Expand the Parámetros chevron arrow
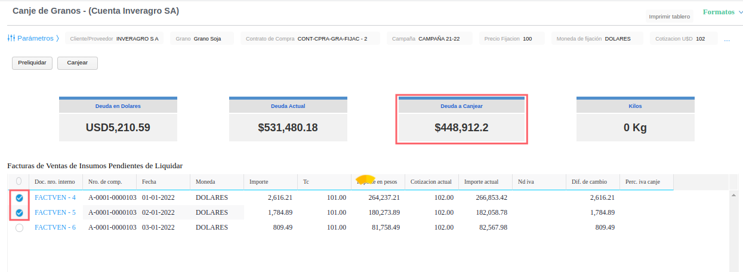The width and height of the screenshot is (743, 272). [57, 39]
